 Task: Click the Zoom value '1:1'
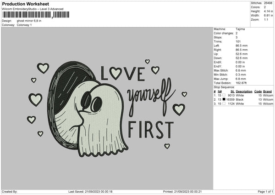point(266,20)
